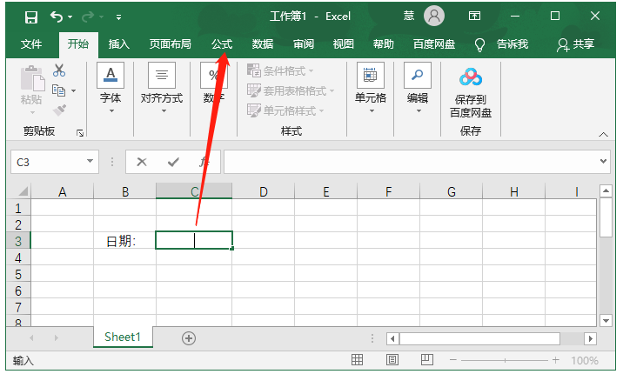Click the 共享 share button
Viewport: 623px width, 374px height.
(x=576, y=44)
